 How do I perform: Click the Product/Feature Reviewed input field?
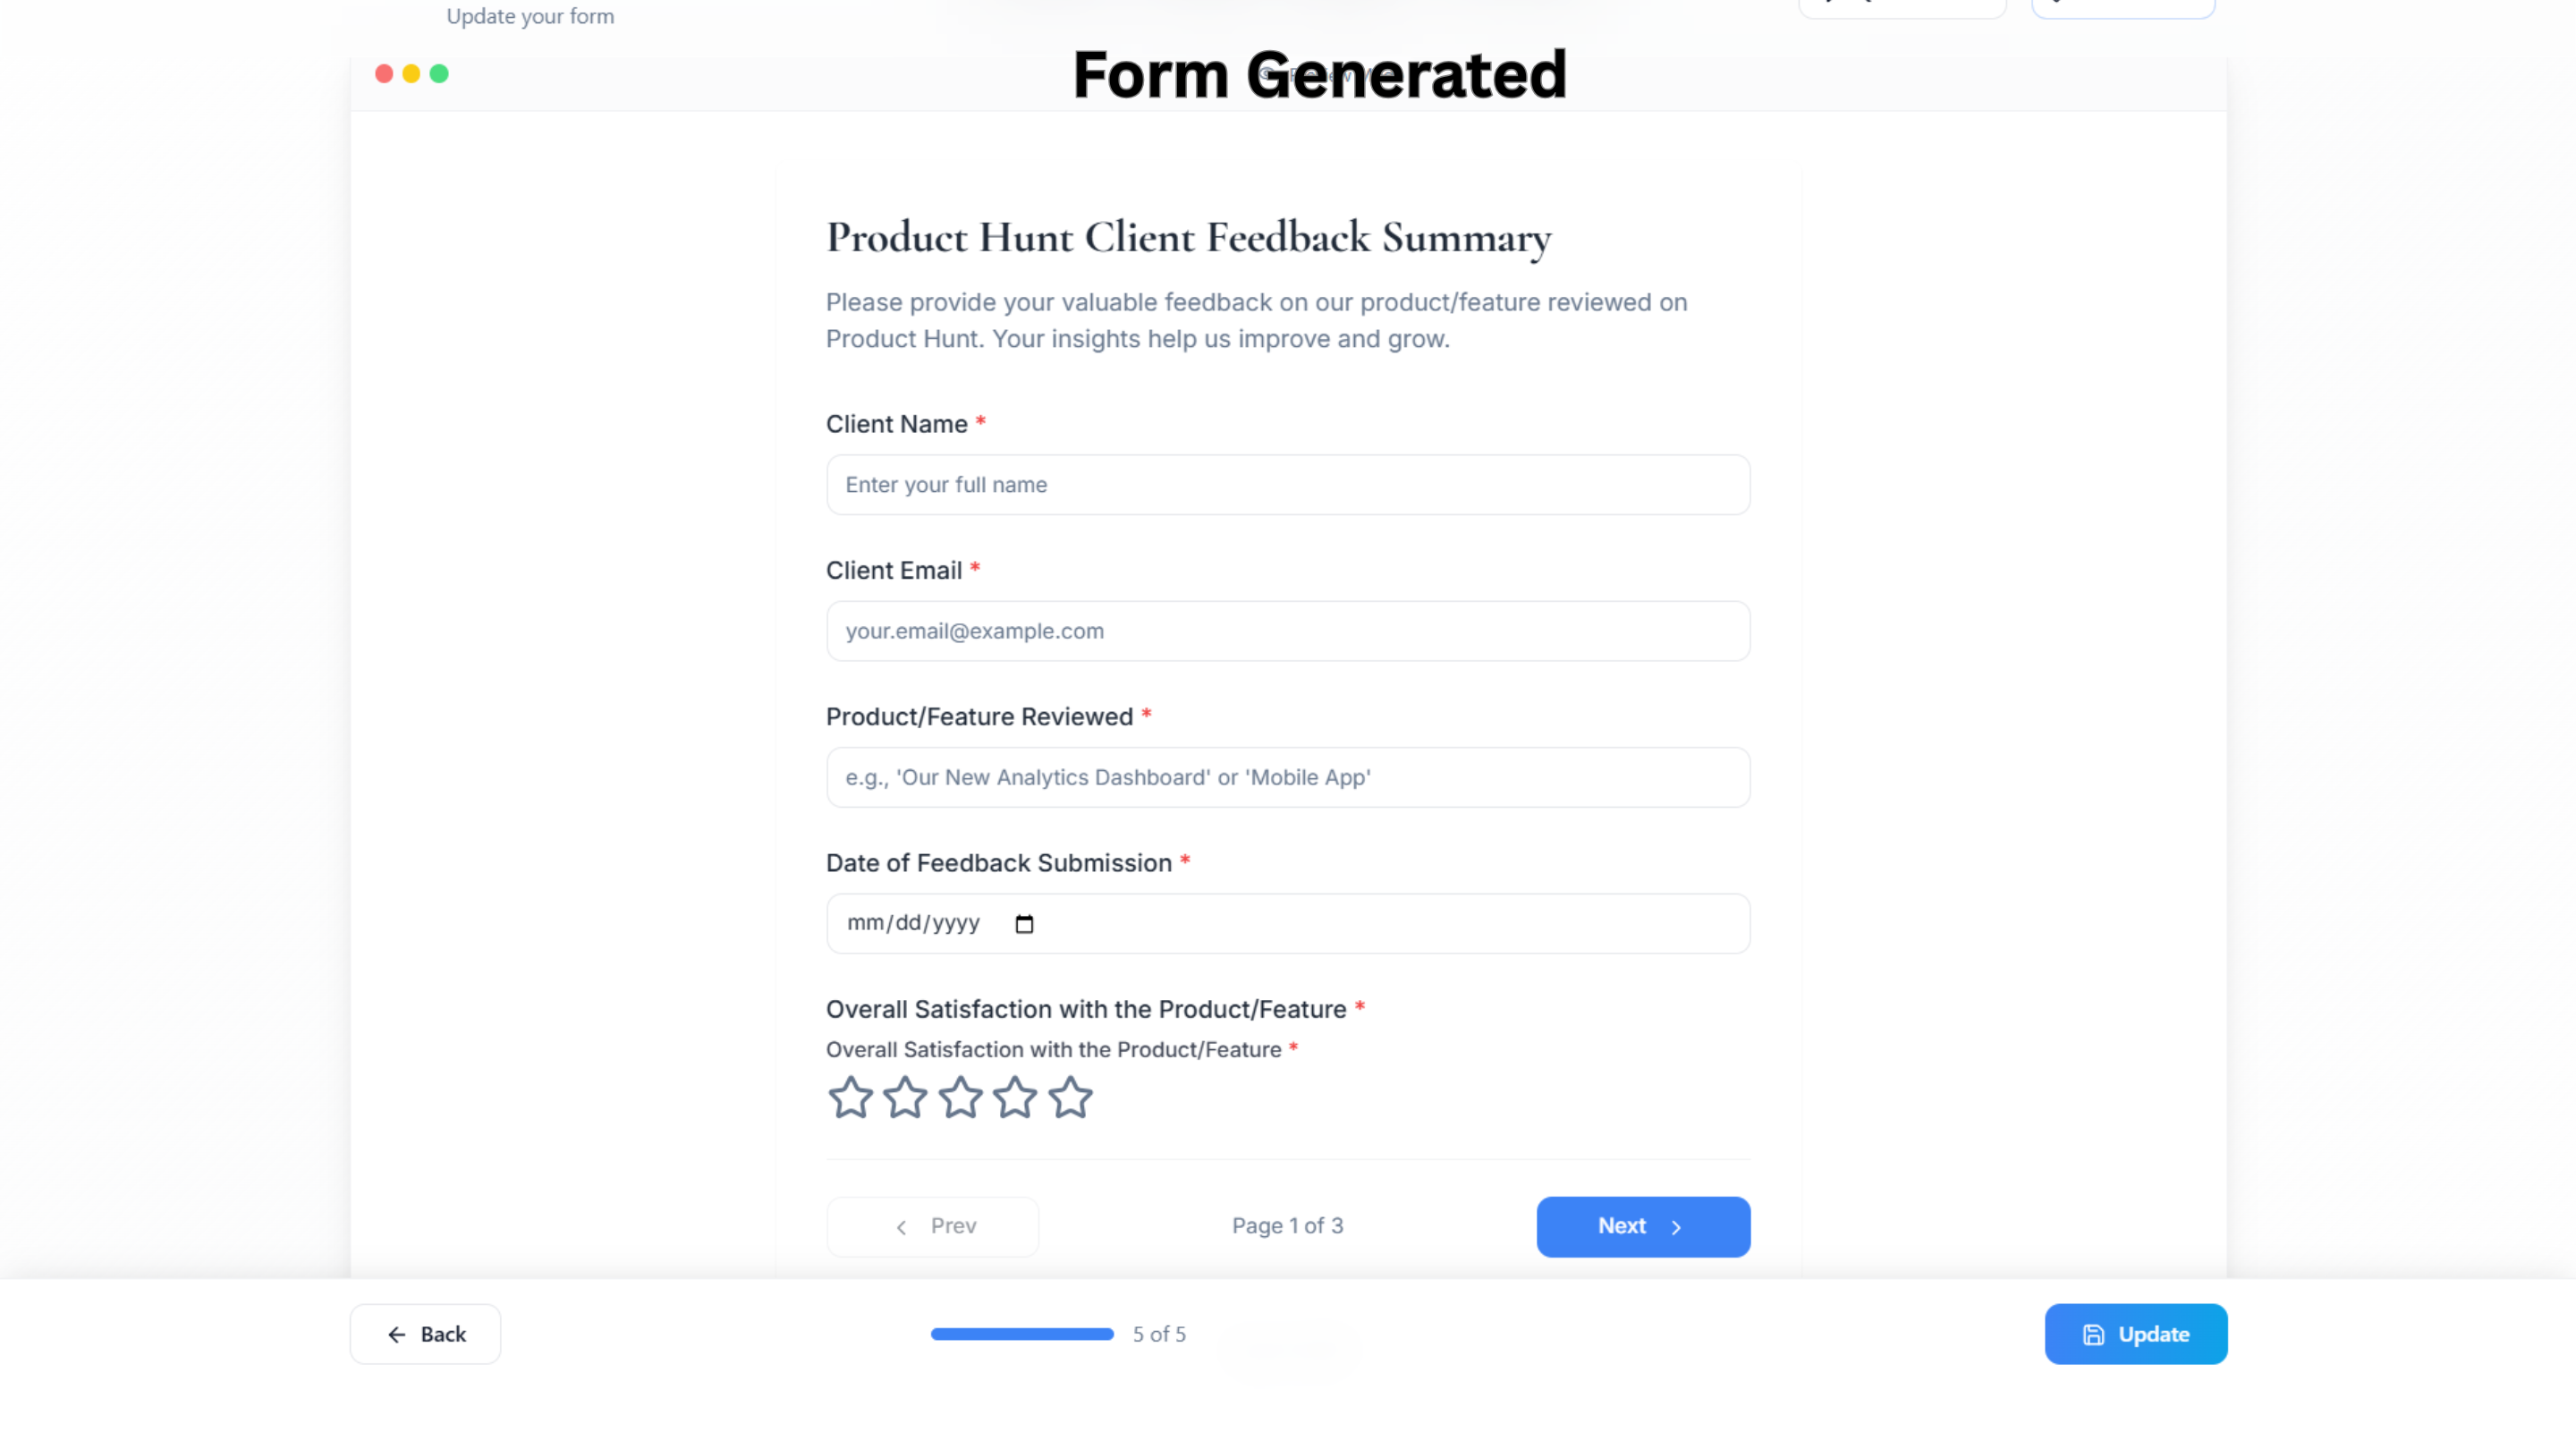[1287, 777]
